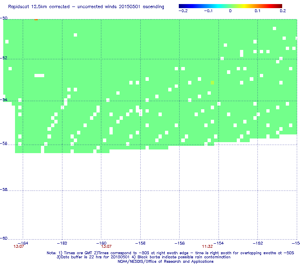Click the orange data cell at top edge

click(x=36, y=19)
